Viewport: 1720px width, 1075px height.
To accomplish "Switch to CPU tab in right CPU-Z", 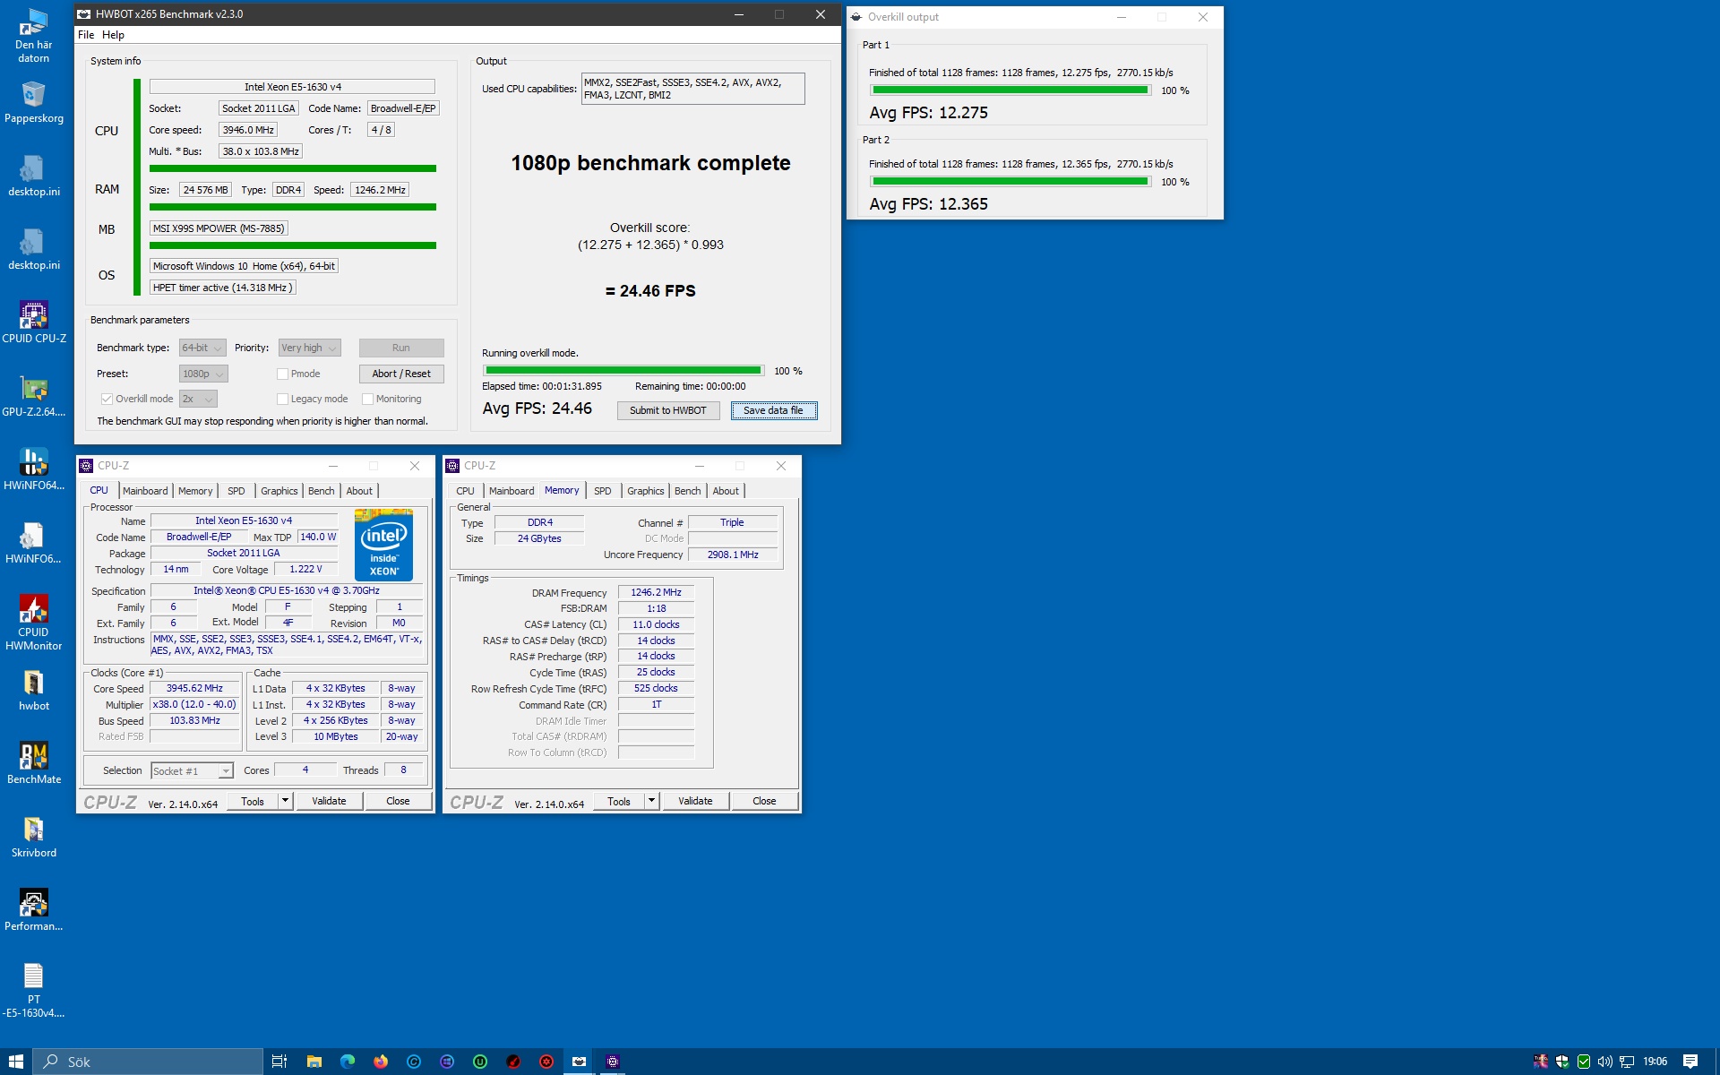I will (x=465, y=491).
